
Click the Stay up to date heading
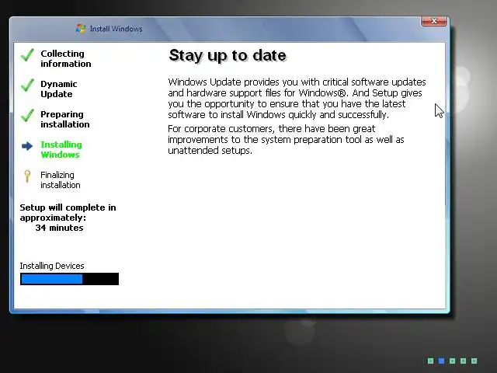pyautogui.click(x=228, y=55)
